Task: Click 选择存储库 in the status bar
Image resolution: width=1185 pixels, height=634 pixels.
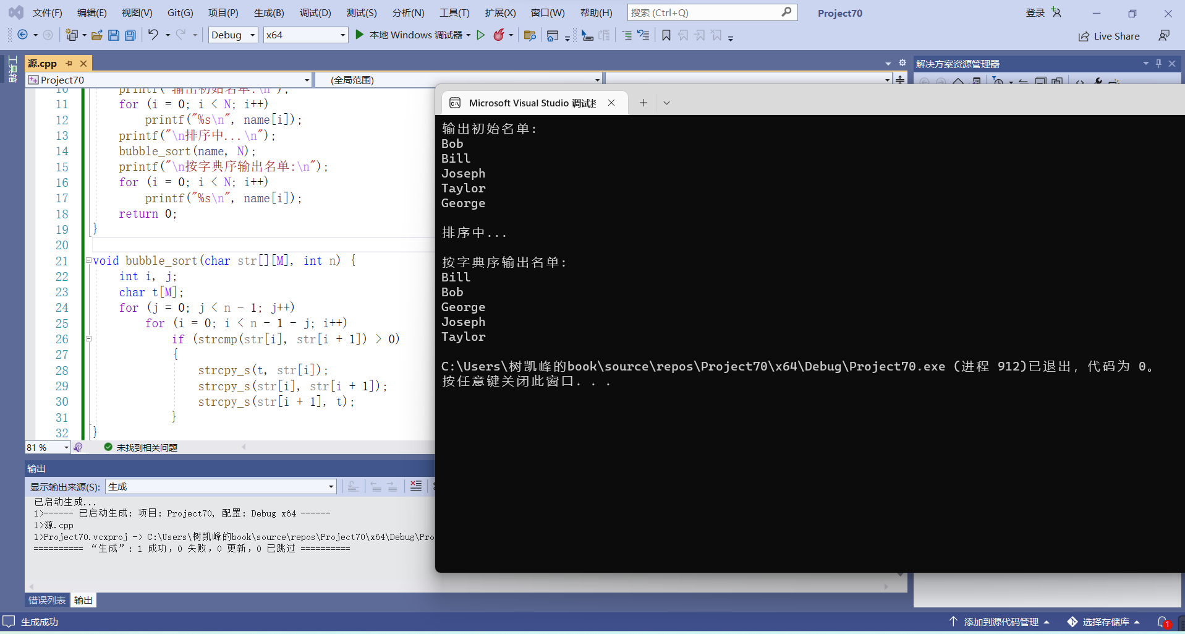Action: click(x=1105, y=622)
